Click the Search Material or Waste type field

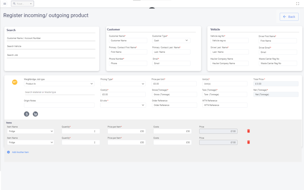click(x=59, y=92)
